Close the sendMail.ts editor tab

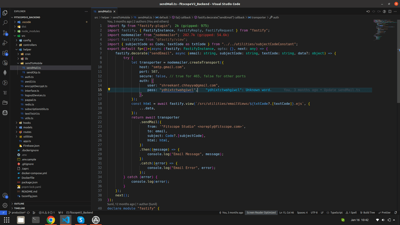114,12
